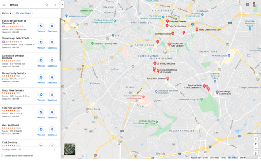Go to previous page of results

tap(47, 149)
